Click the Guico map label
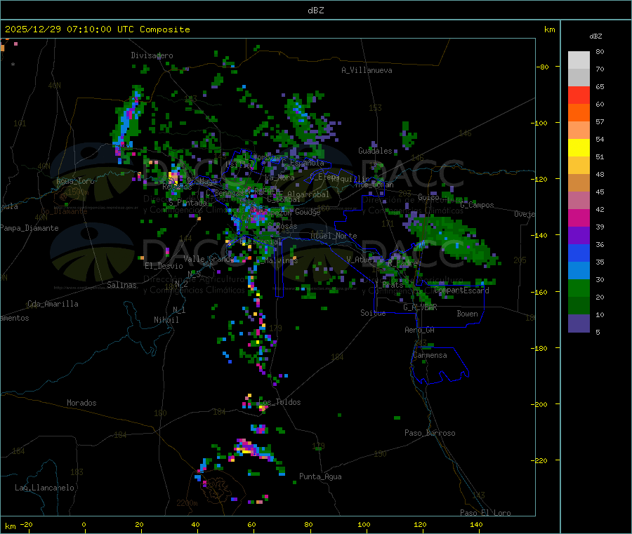 pos(428,197)
